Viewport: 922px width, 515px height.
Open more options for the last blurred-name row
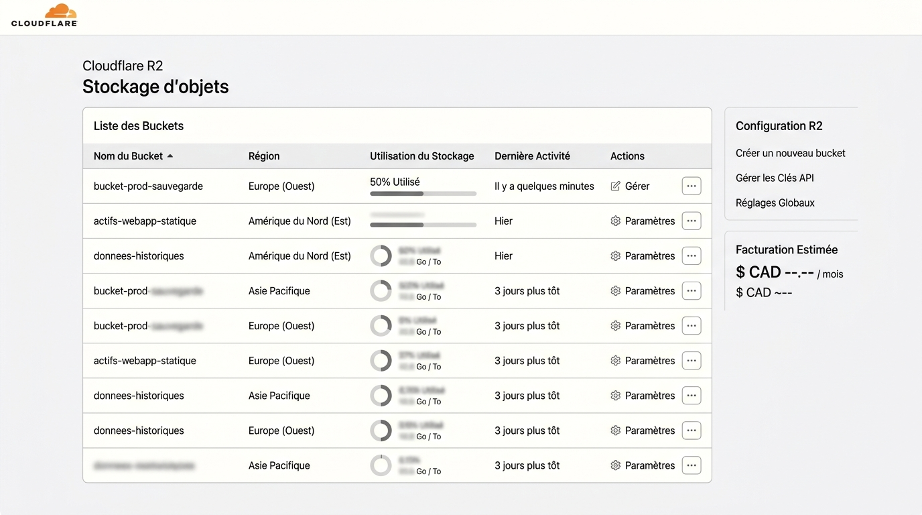[691, 465]
